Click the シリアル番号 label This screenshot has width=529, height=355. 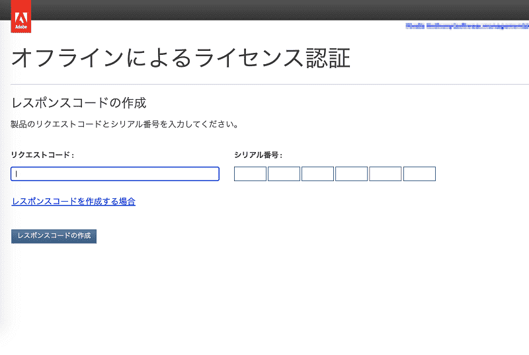(x=258, y=155)
